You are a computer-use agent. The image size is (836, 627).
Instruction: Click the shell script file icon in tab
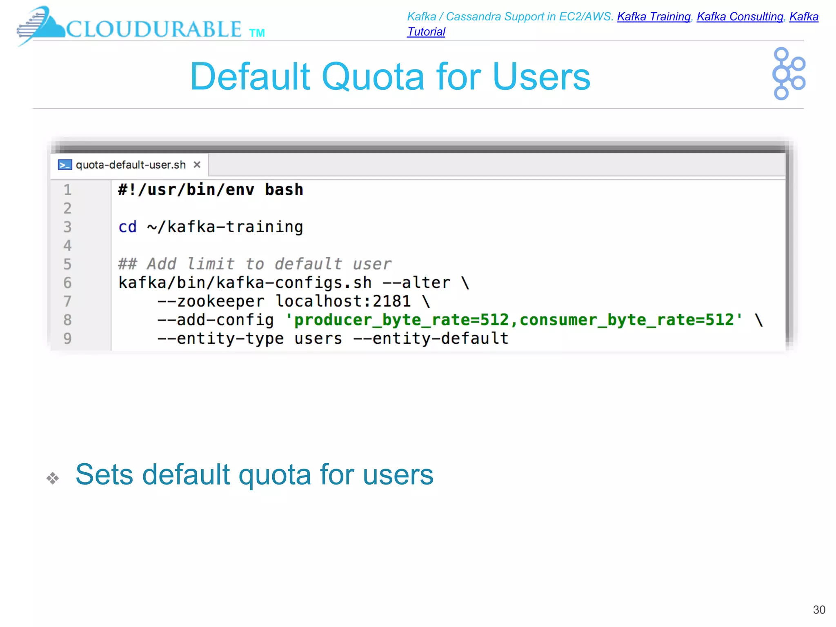pos(65,165)
